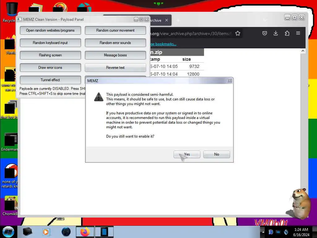Enable Random cursor movement payload

(115, 30)
